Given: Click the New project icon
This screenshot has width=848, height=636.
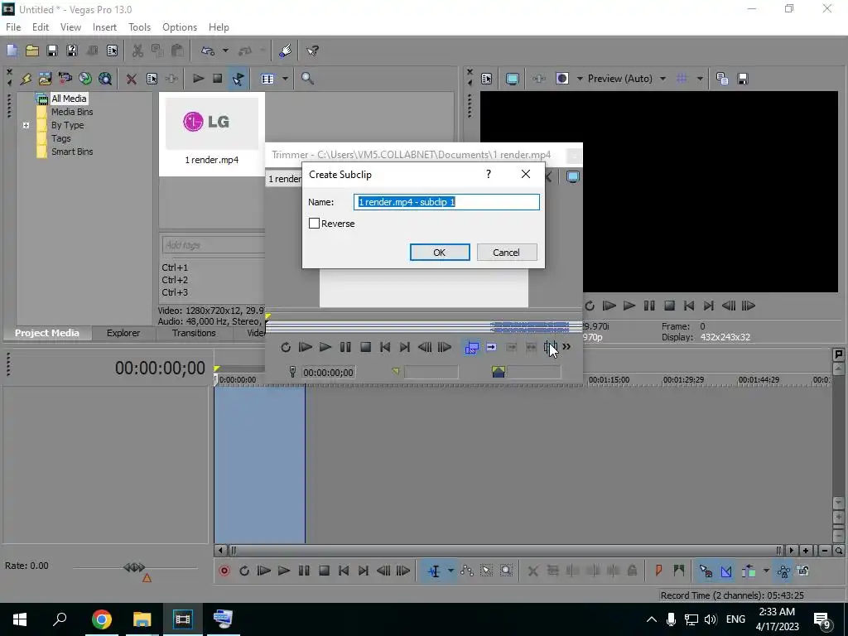Looking at the screenshot, I should pos(12,51).
